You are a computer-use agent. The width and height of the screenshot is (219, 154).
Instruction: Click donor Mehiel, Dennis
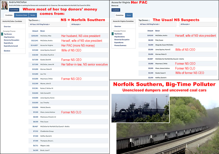[45, 107]
